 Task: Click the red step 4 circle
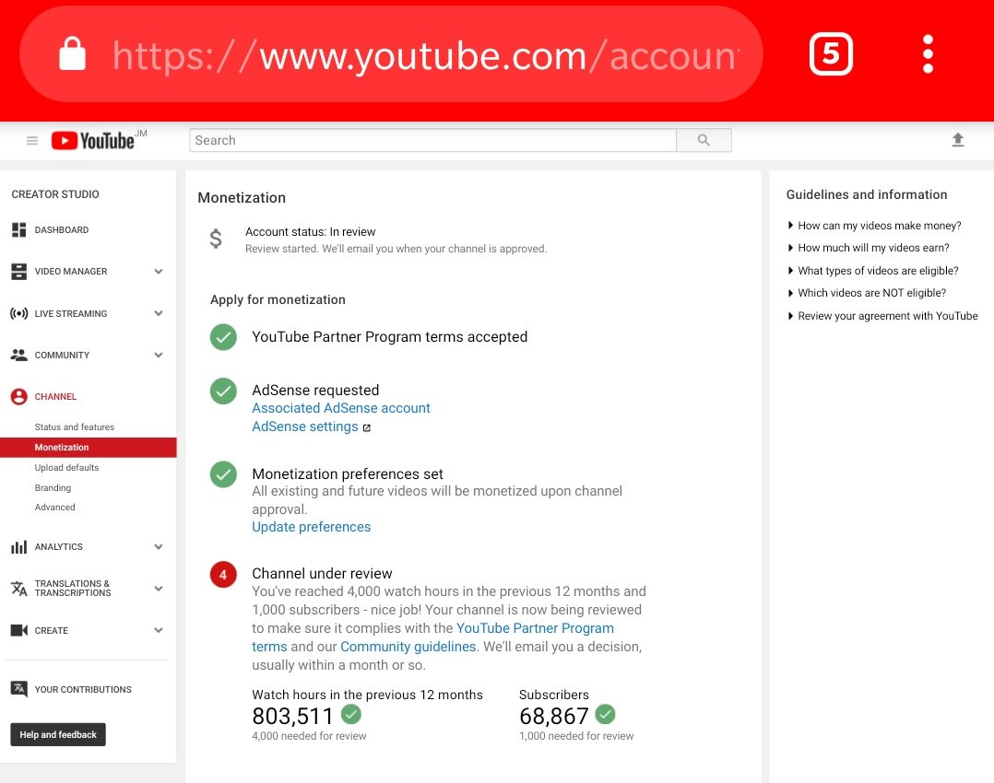tap(223, 575)
